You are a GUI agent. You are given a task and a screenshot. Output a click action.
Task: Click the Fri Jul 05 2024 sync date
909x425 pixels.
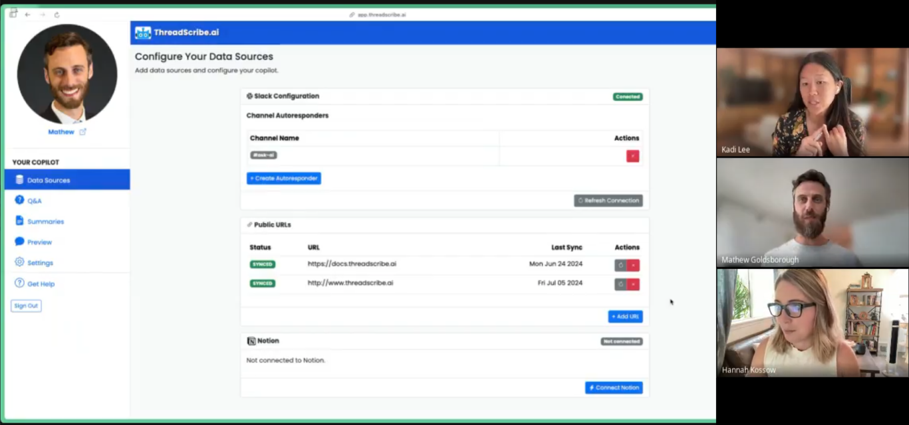tap(560, 283)
